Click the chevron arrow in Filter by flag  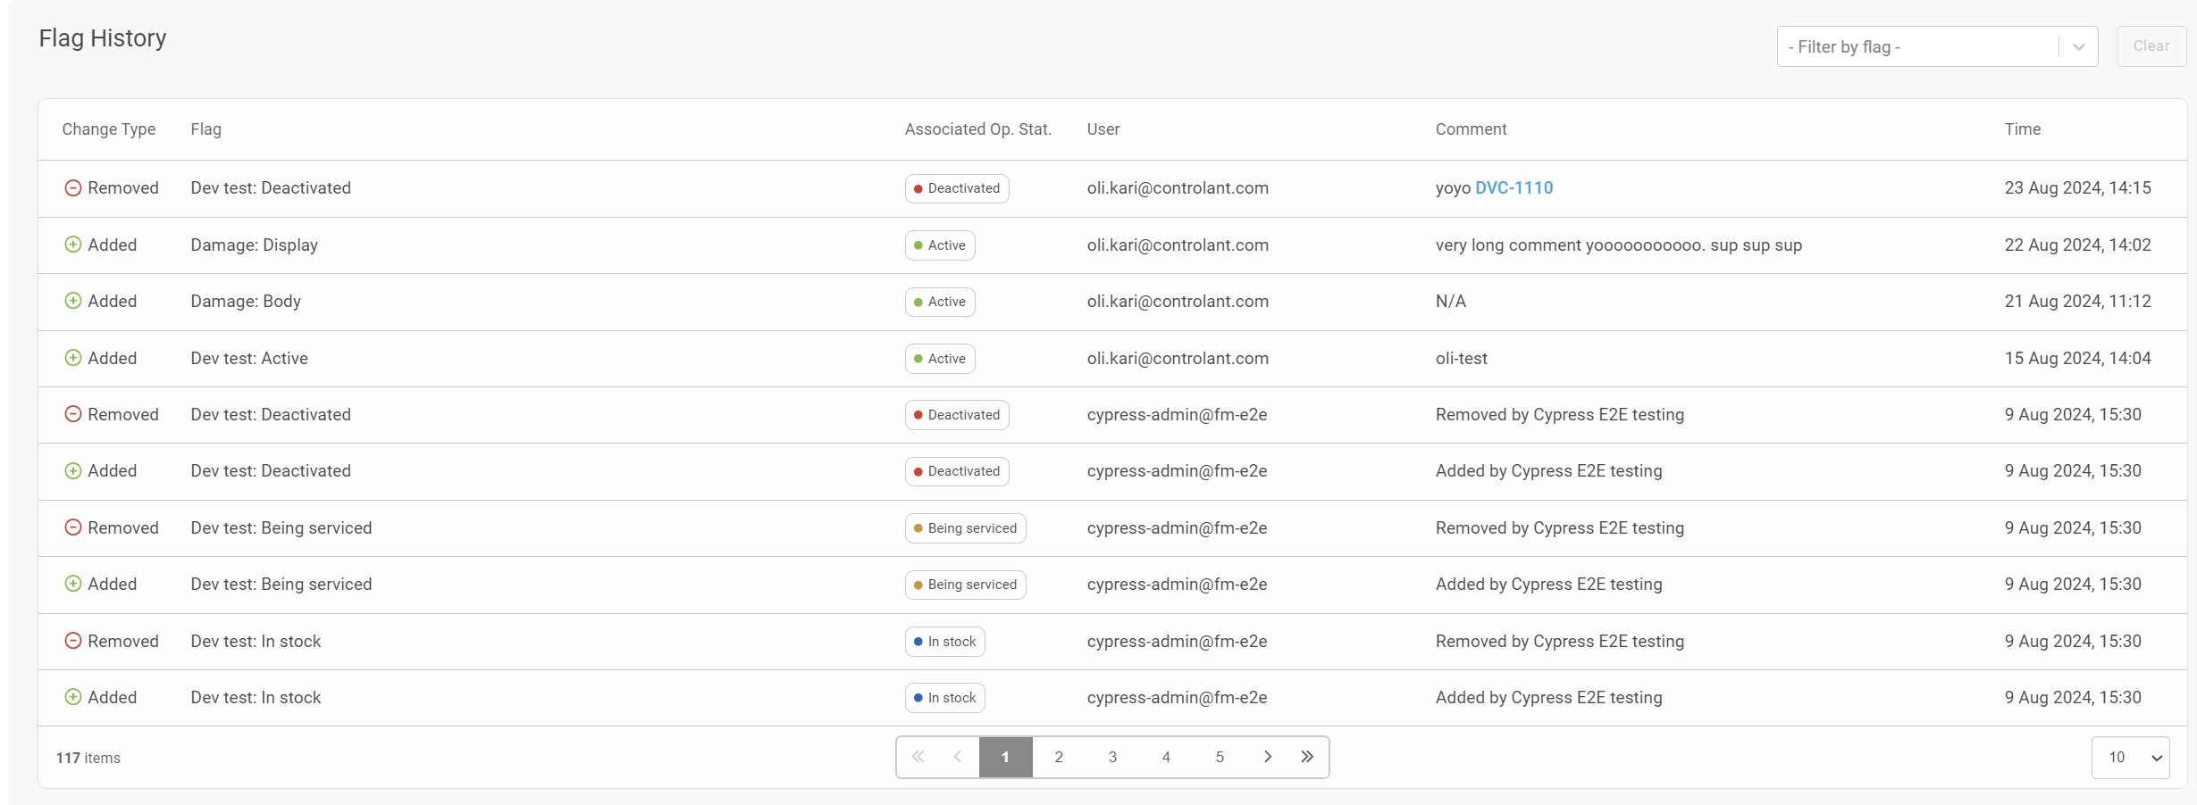(2079, 47)
